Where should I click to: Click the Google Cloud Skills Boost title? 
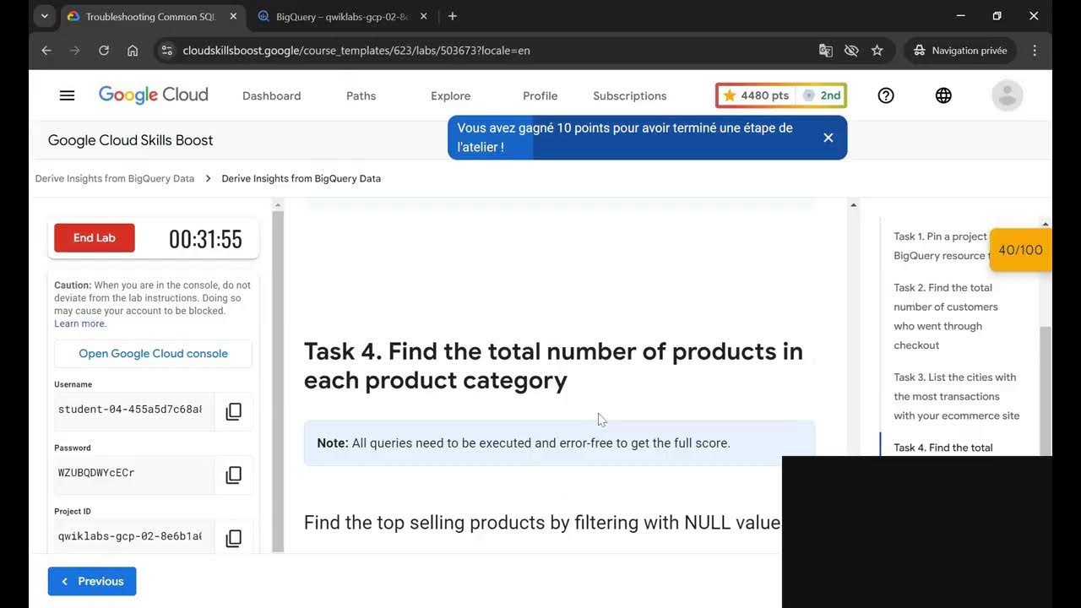tap(130, 140)
